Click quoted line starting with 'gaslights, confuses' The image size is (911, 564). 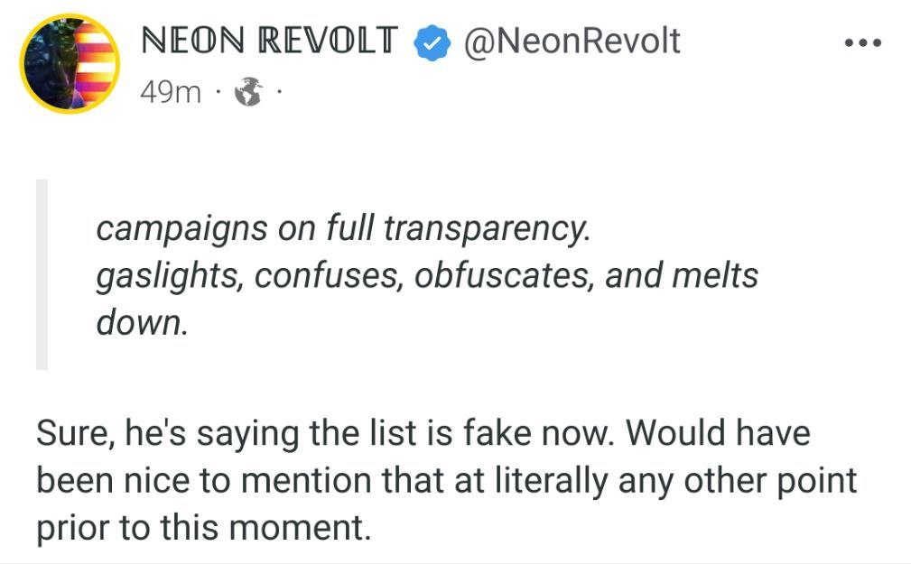click(427, 275)
